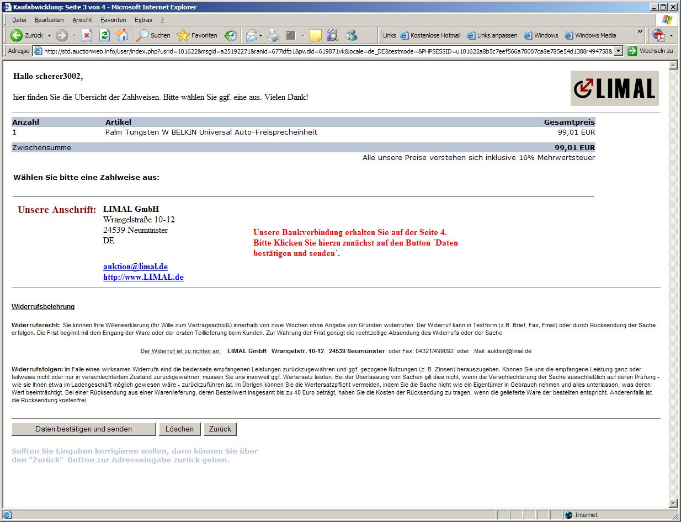The image size is (681, 522).
Task: Click the Stop loading icon
Action: [87, 35]
